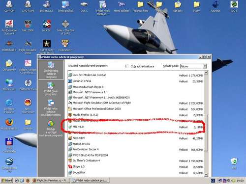The width and height of the screenshot is (246, 184).
Task: Select the Change or Remove Programs sidebar icon
Action: pos(51,70)
